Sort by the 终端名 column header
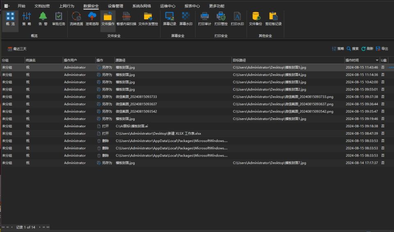Image resolution: width=394 pixels, height=232 pixels. click(44, 60)
